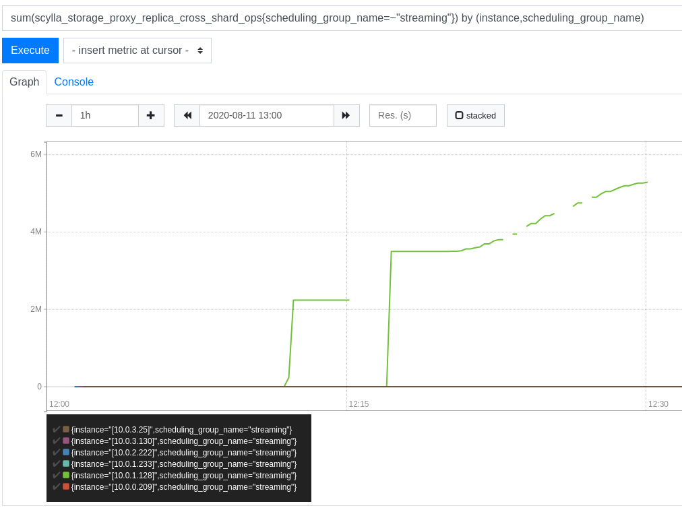Select the Graph tab
682x512 pixels.
click(24, 82)
